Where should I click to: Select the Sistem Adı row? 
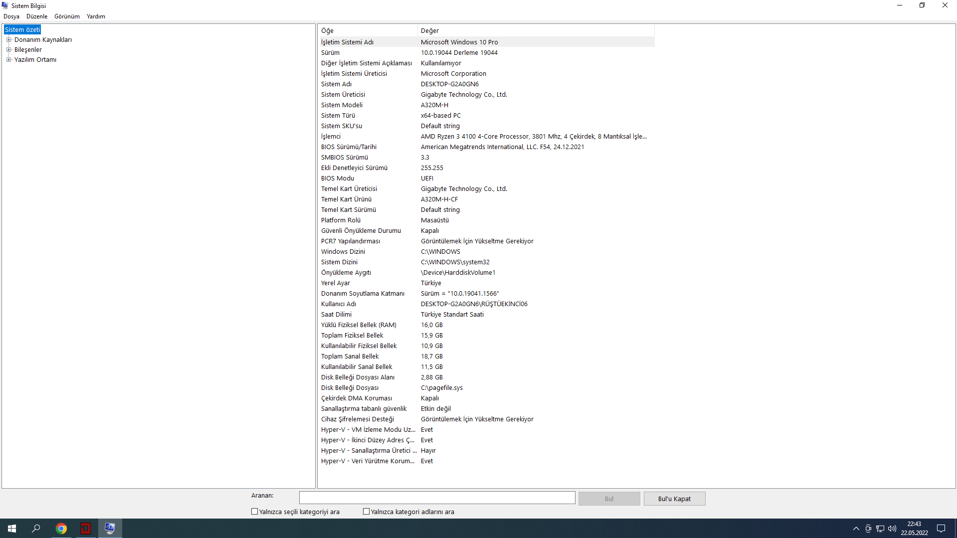[x=486, y=84]
